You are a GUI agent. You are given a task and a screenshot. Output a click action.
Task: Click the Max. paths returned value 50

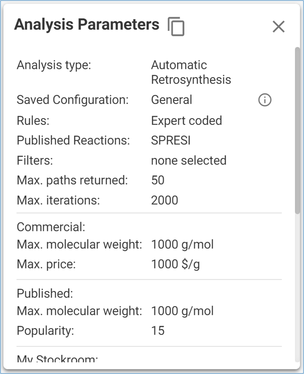[x=158, y=180]
